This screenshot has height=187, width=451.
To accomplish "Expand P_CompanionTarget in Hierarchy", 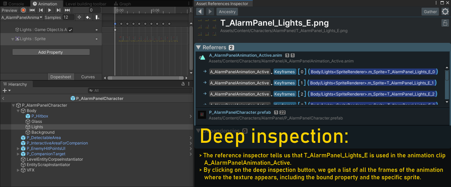I will (x=18, y=154).
